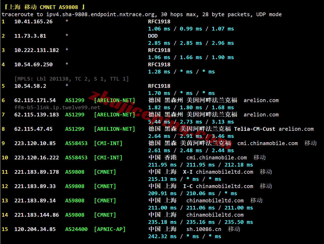Click the MPLS label line text
Viewport: 324px width, 244px height.
(x=72, y=79)
